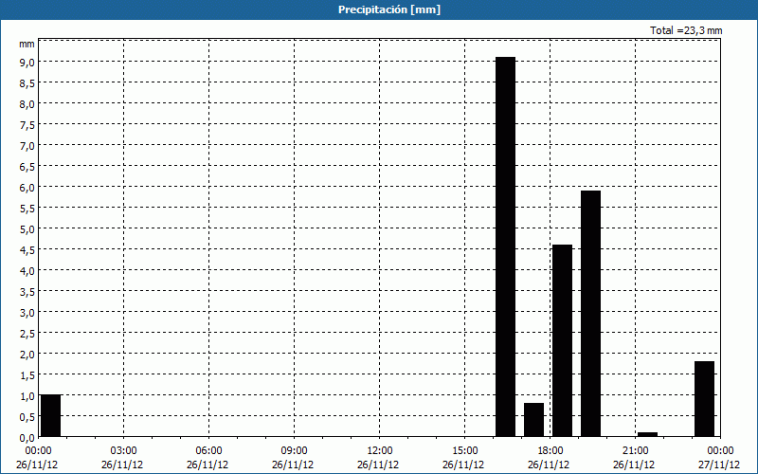The width and height of the screenshot is (758, 474).
Task: Click the 4,6 mm bar just after 18:00
Action: pyautogui.click(x=562, y=341)
